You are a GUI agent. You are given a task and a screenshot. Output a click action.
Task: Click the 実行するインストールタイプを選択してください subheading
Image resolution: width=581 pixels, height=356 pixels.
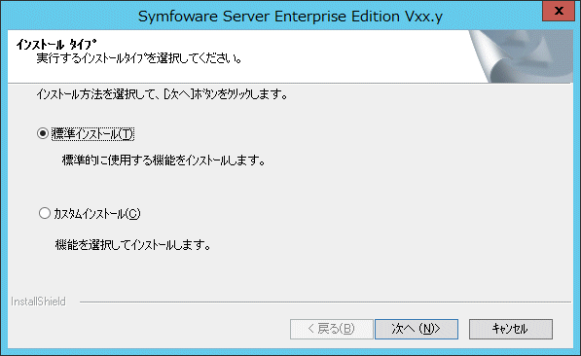point(139,58)
